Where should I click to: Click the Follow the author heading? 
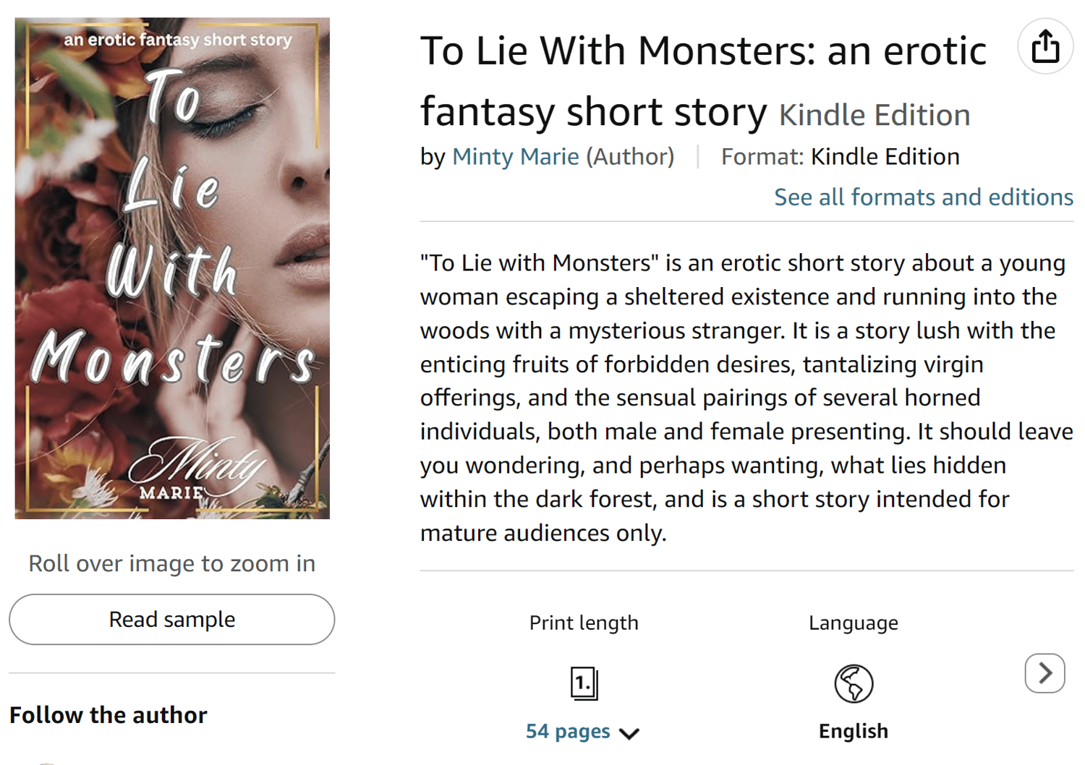(x=109, y=715)
